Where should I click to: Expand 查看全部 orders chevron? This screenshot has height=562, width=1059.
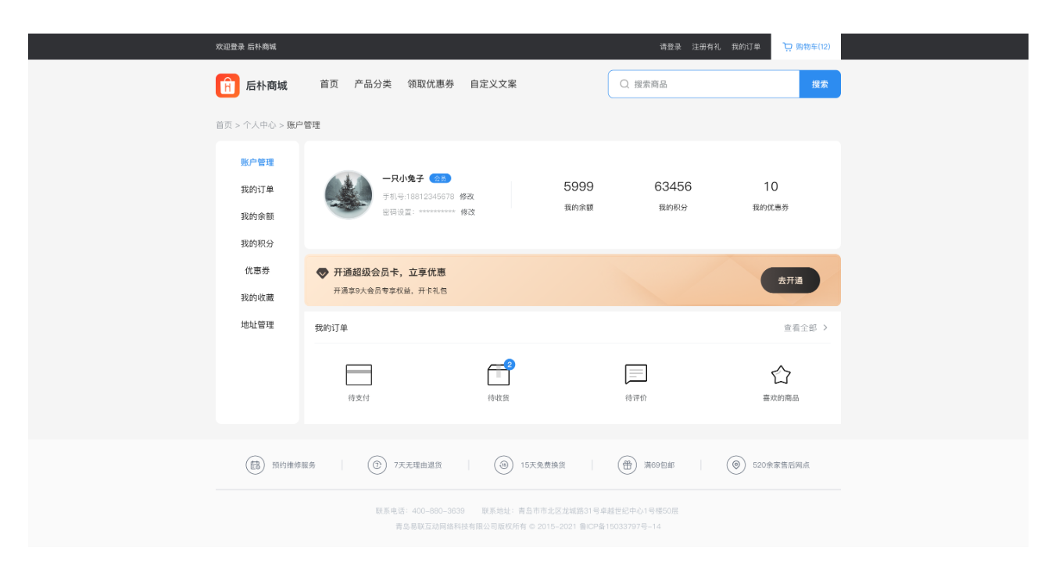[825, 328]
